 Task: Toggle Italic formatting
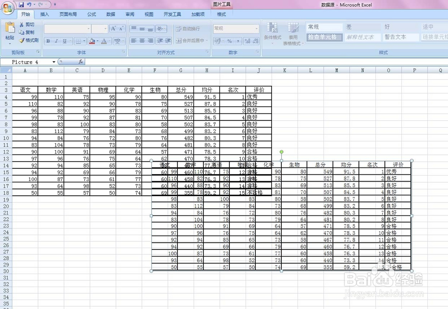pyautogui.click(x=56, y=41)
